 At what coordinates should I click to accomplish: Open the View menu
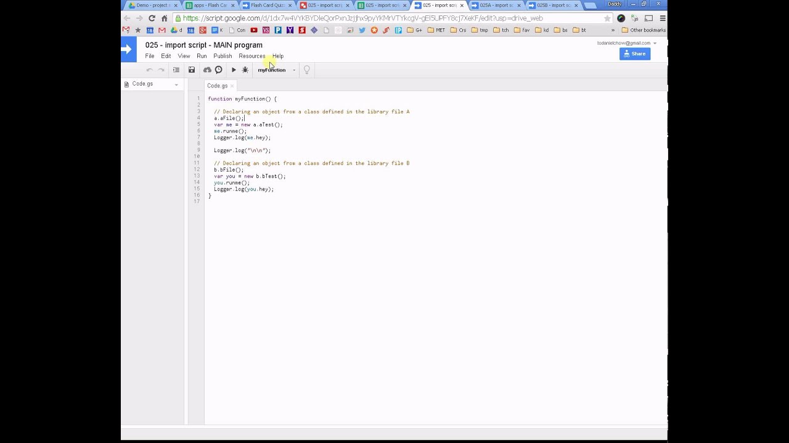tap(184, 56)
